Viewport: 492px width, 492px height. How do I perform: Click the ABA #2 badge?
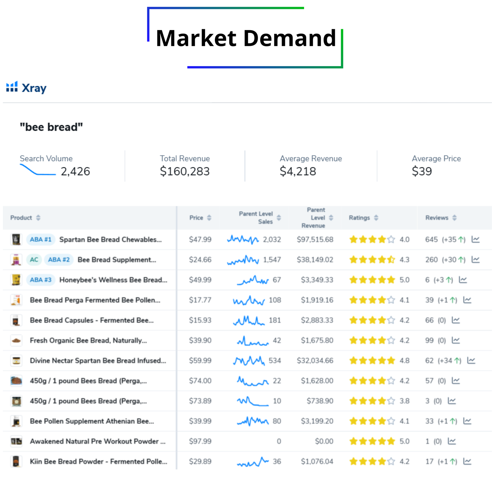pyautogui.click(x=59, y=260)
